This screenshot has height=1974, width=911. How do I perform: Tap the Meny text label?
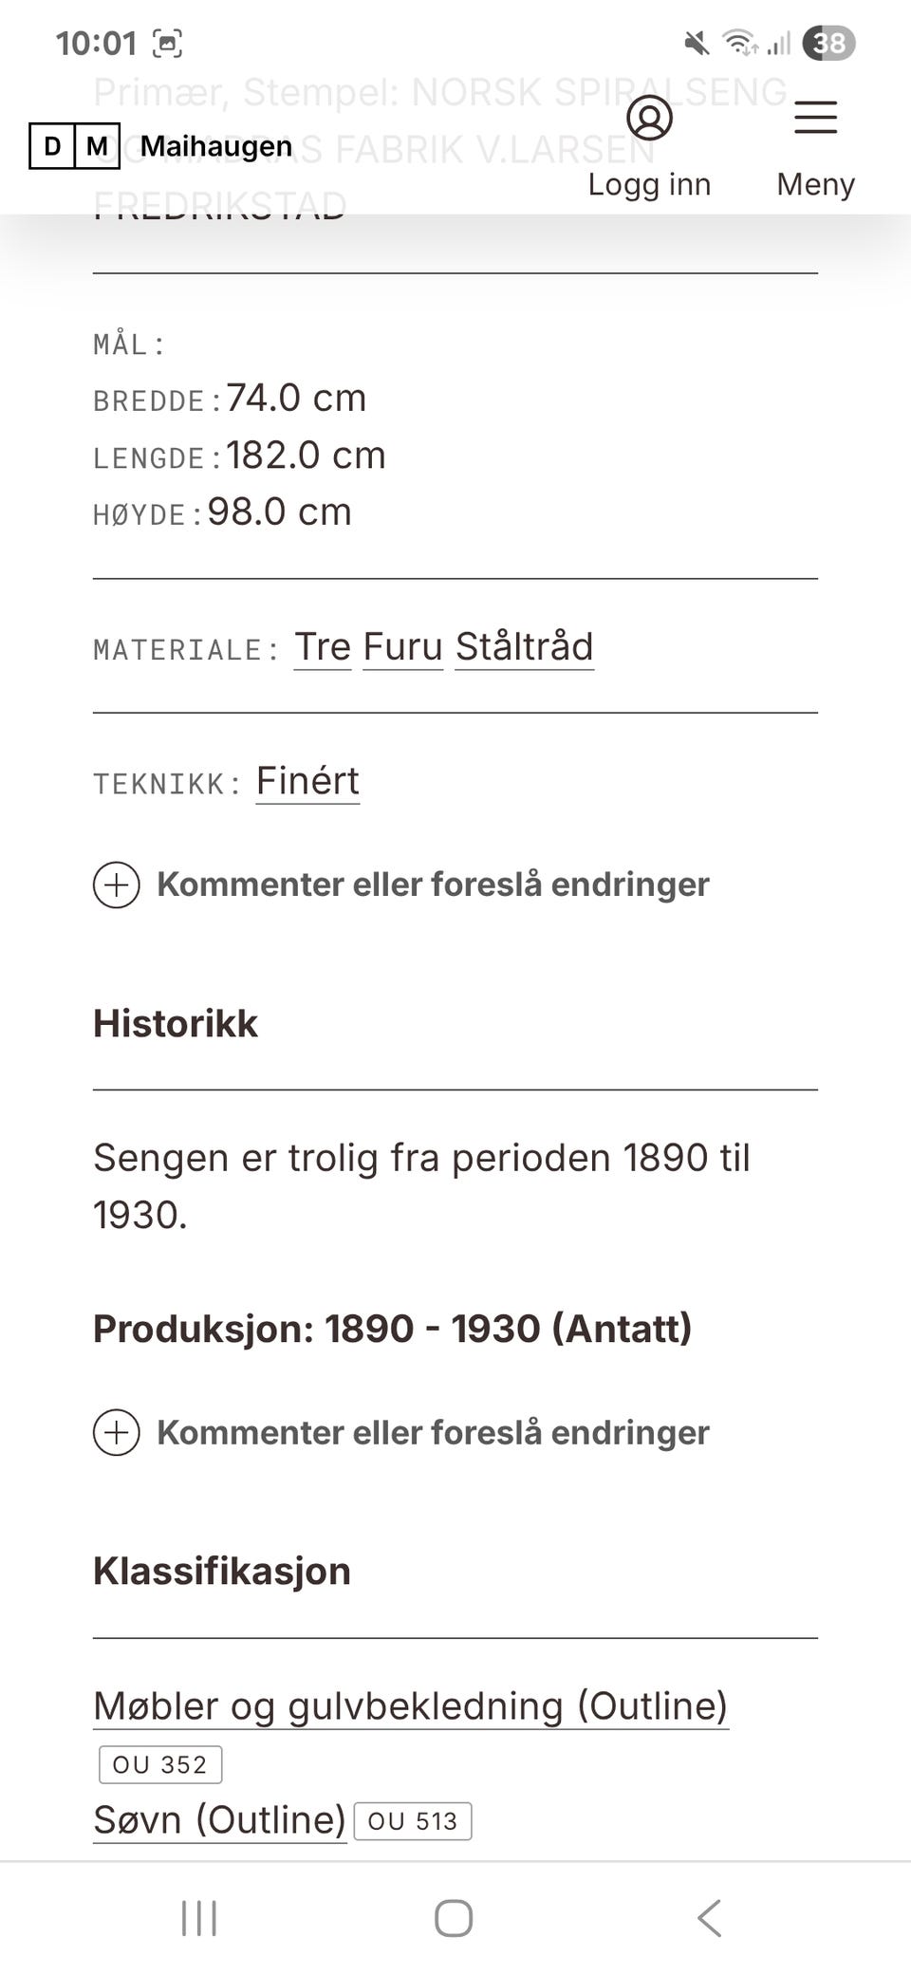[815, 184]
